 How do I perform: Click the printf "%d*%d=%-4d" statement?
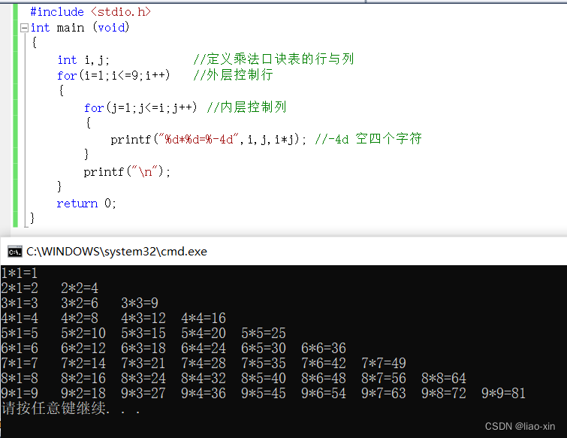tap(208, 139)
